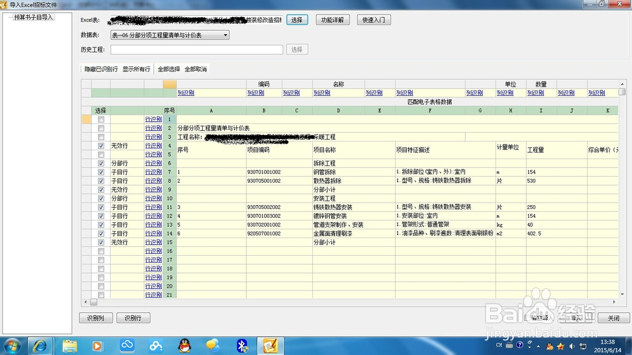Open the yellow chat bubble taskbar icon
Viewport: 632px width, 355px height.
click(213, 346)
